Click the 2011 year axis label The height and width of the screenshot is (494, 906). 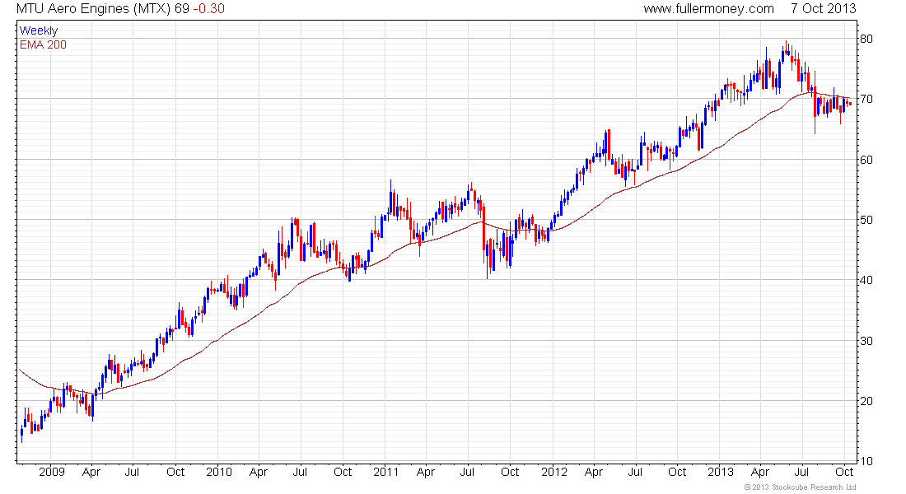click(386, 472)
